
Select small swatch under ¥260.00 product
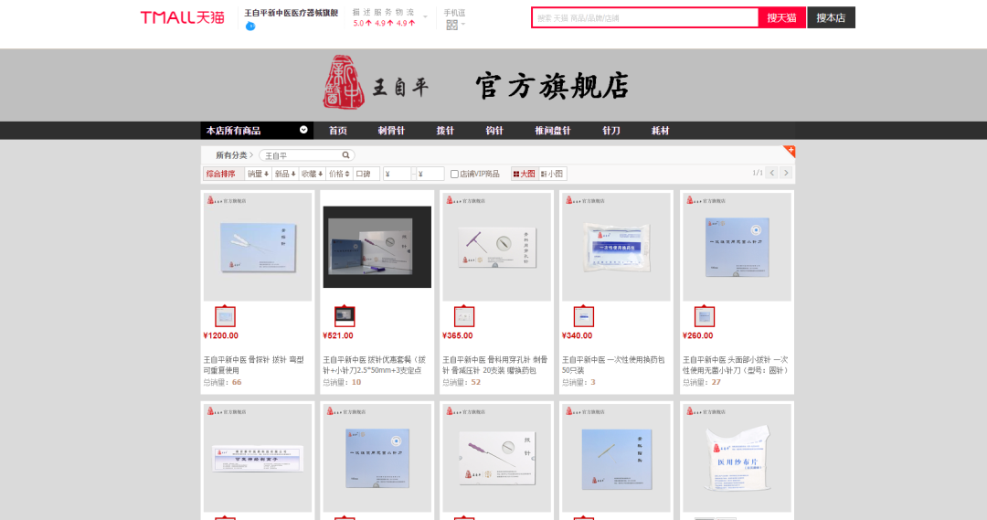(x=705, y=316)
